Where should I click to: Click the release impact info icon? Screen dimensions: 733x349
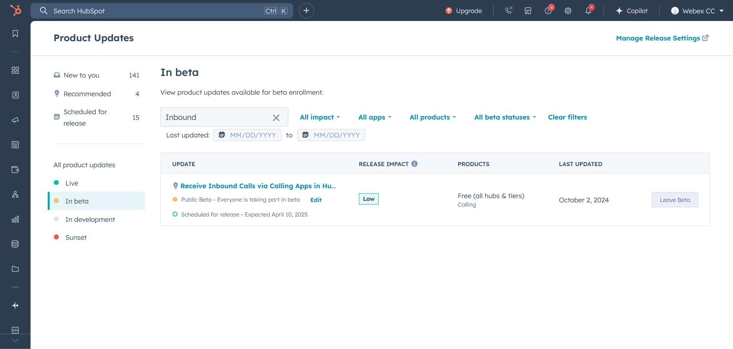tap(415, 164)
